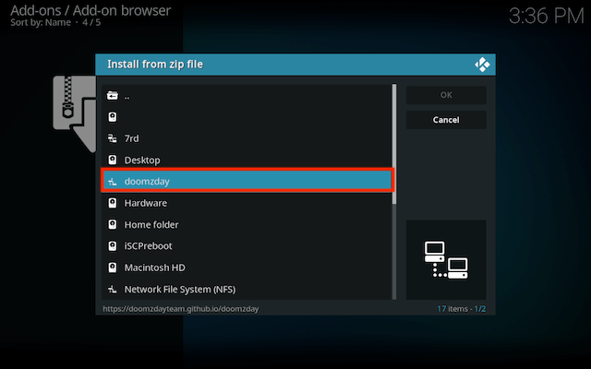Open the 7rd source
The width and height of the screenshot is (591, 369).
(247, 138)
